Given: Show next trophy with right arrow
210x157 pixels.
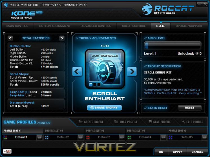Looking at the screenshot, I should [x=132, y=71].
